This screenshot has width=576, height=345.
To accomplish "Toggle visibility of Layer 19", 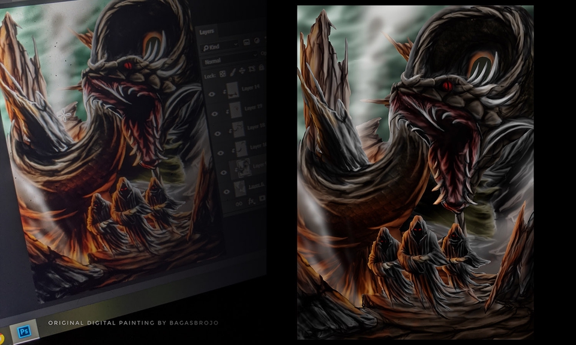I will (215, 113).
